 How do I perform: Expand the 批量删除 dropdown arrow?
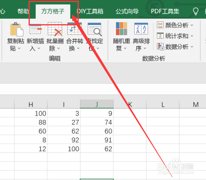tap(59, 48)
